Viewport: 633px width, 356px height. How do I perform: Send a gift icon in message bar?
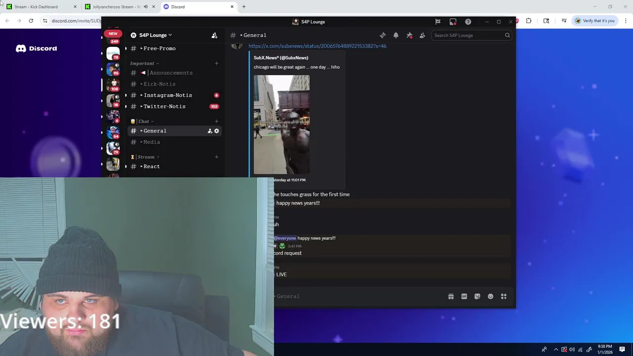451,296
